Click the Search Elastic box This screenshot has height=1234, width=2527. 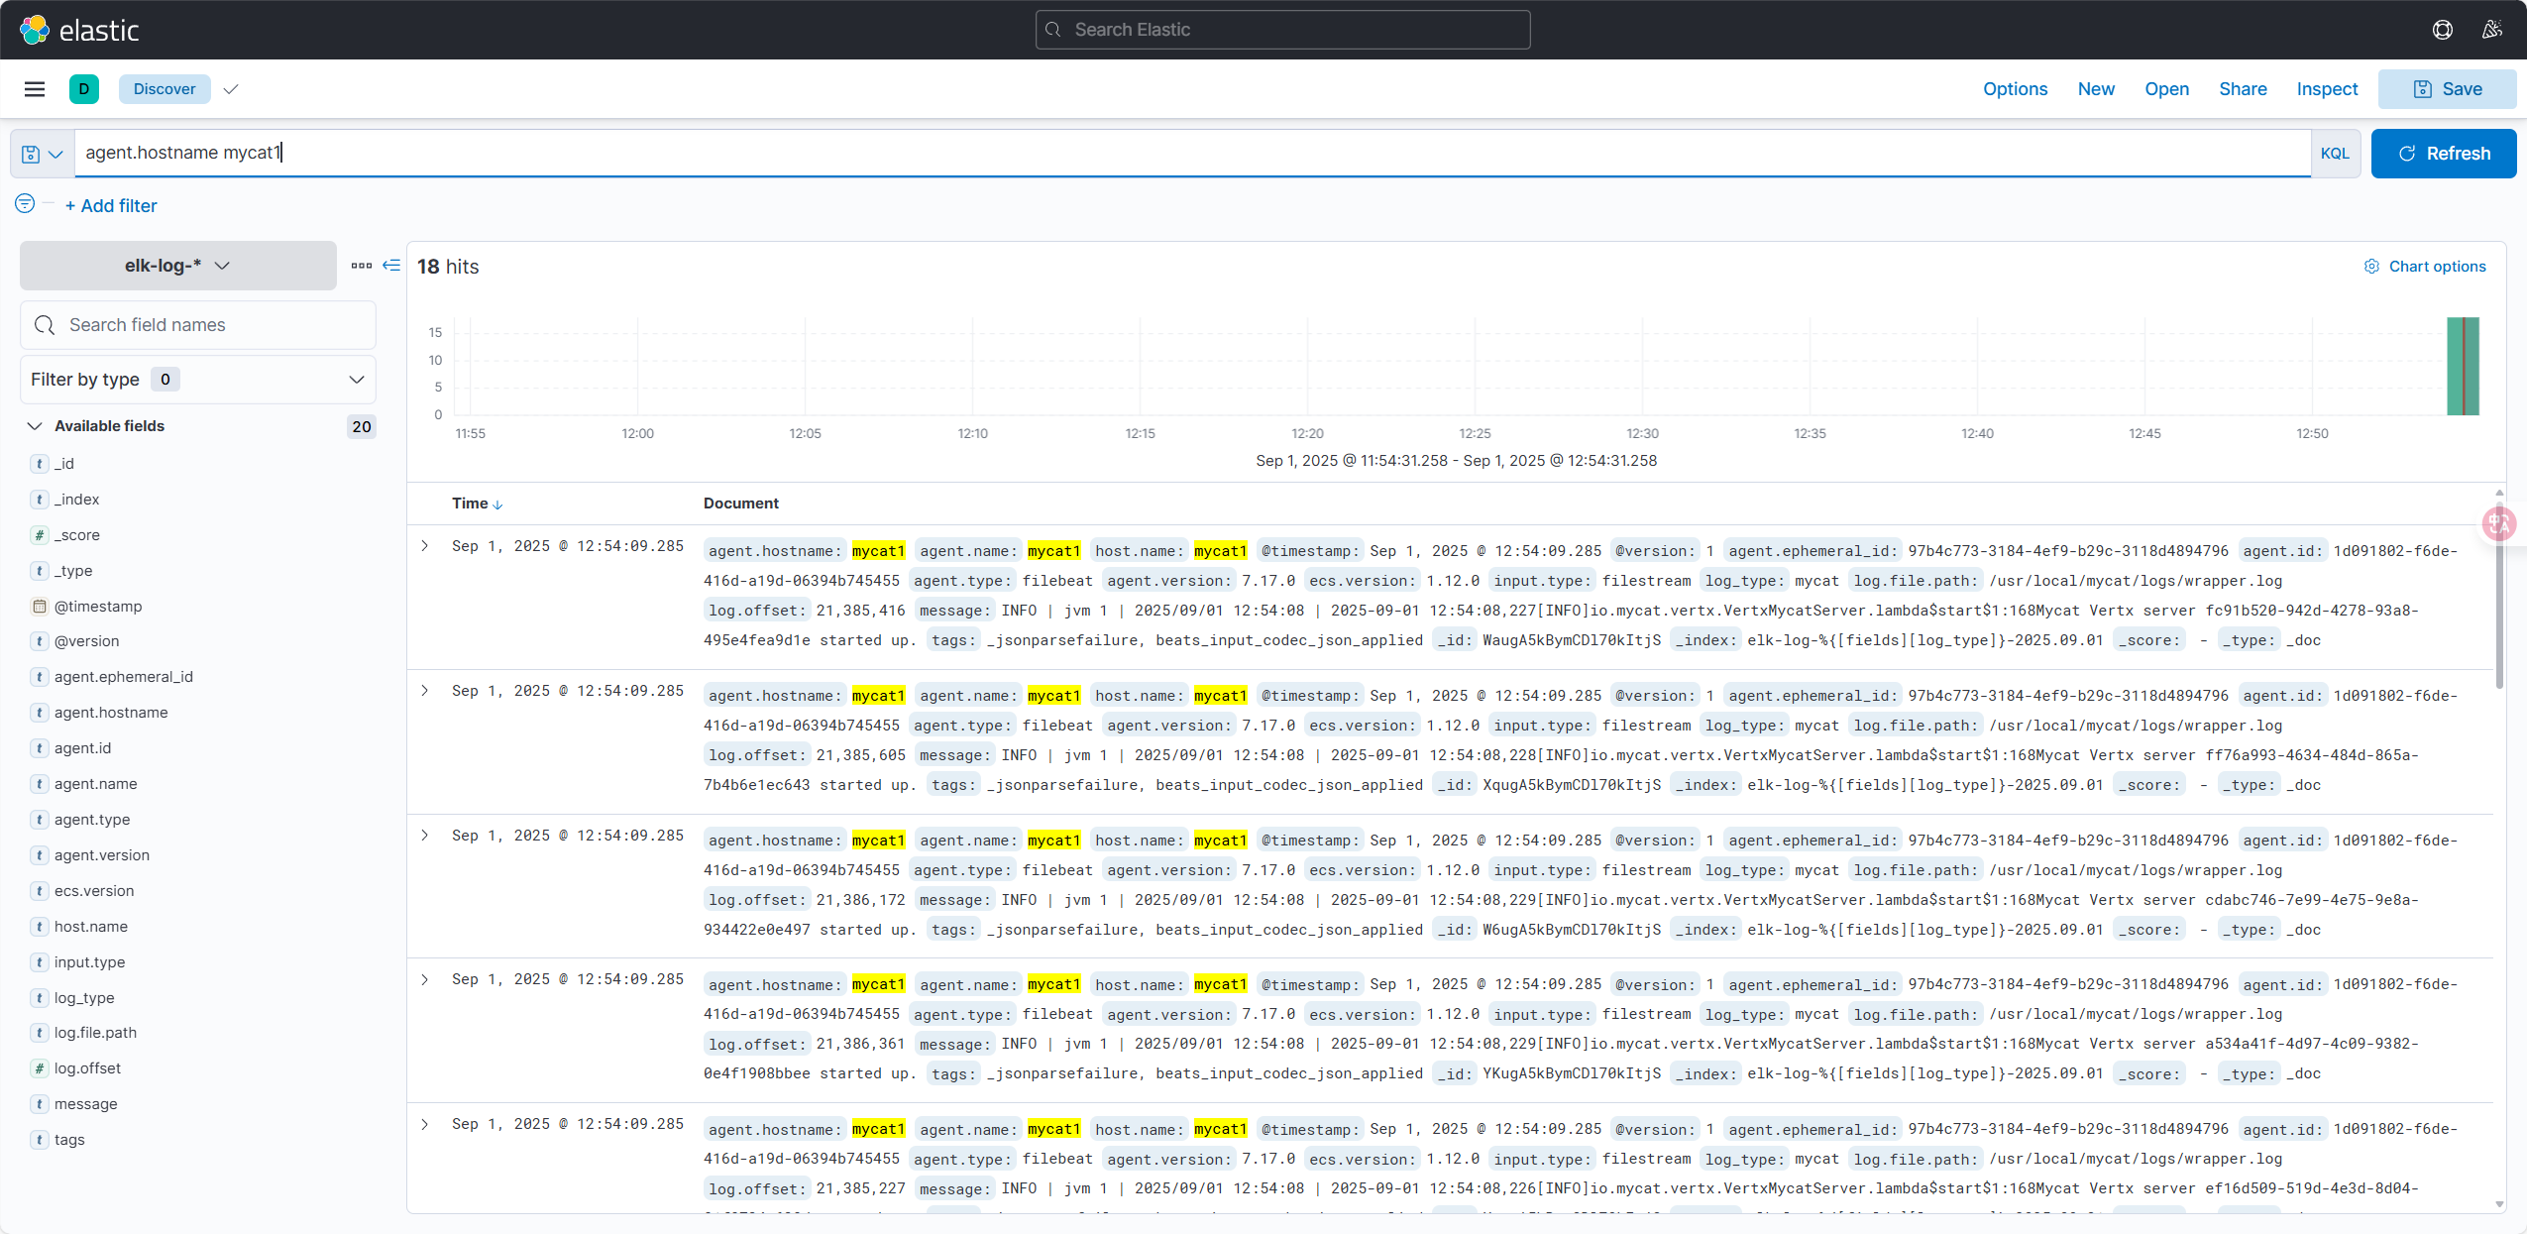[x=1282, y=30]
